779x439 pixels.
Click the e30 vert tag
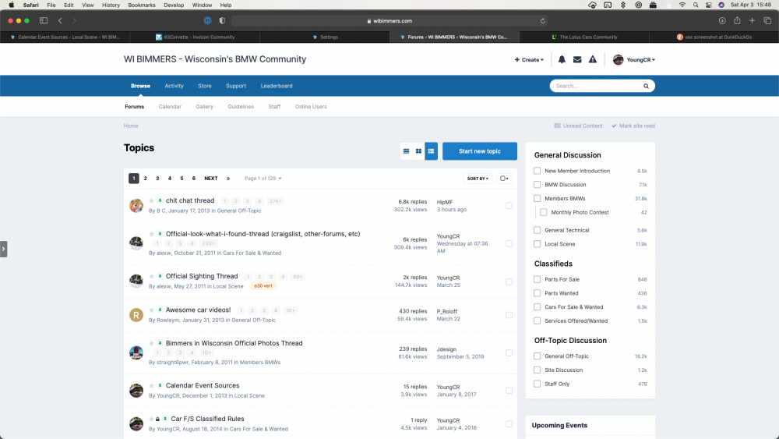coord(263,286)
